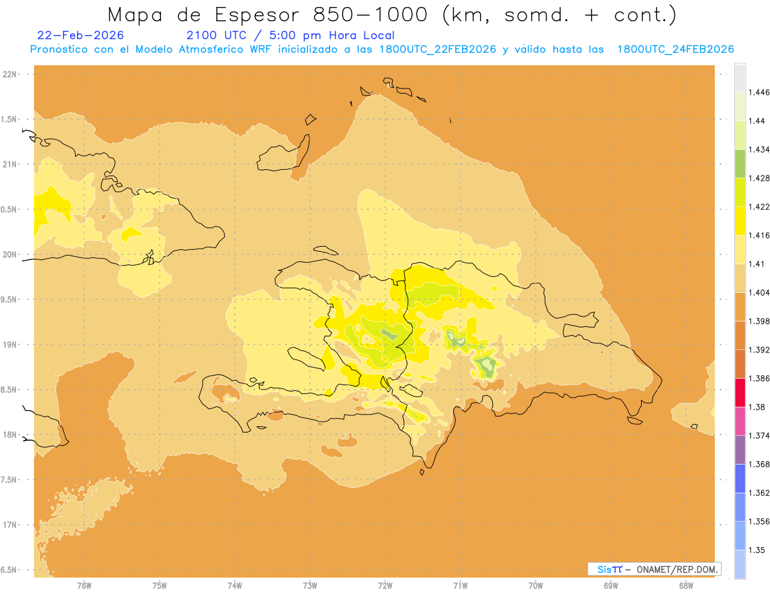
Task: Click the 'ONAMET/REP.DOM.' credit label
Action: click(x=677, y=569)
